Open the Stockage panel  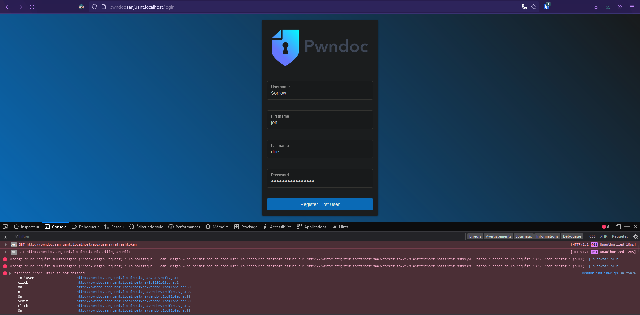(x=245, y=227)
